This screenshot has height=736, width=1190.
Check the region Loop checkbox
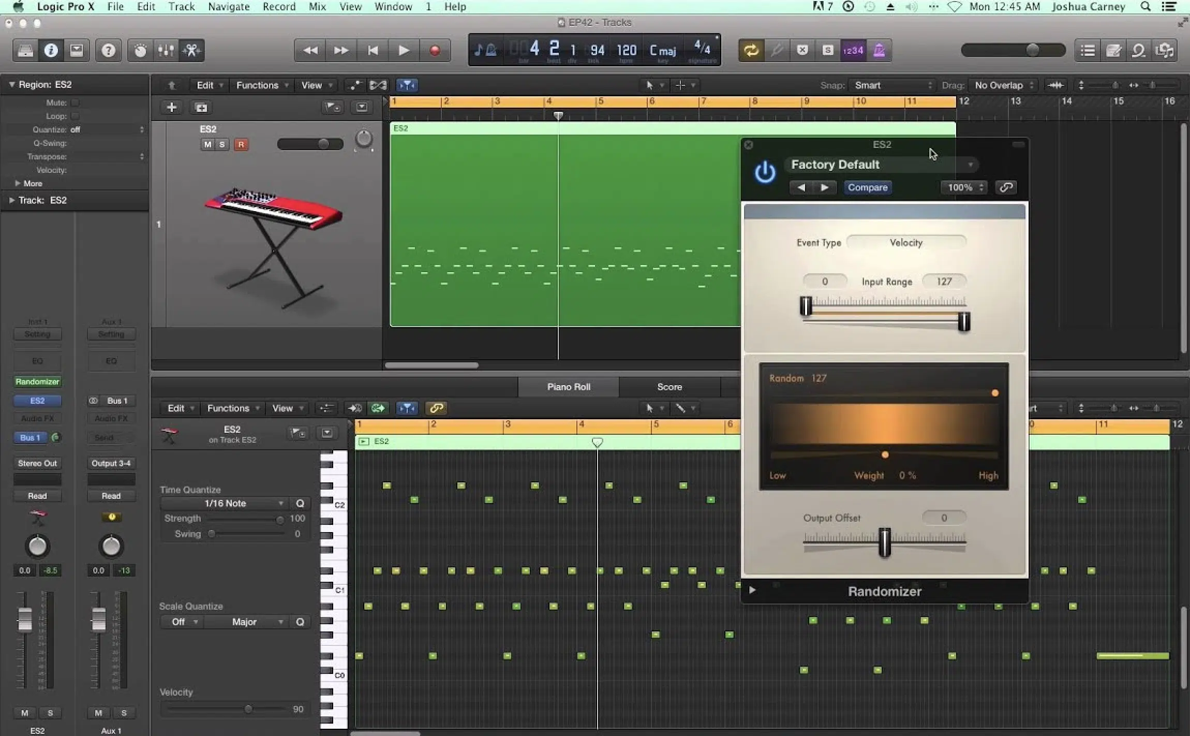[75, 116]
